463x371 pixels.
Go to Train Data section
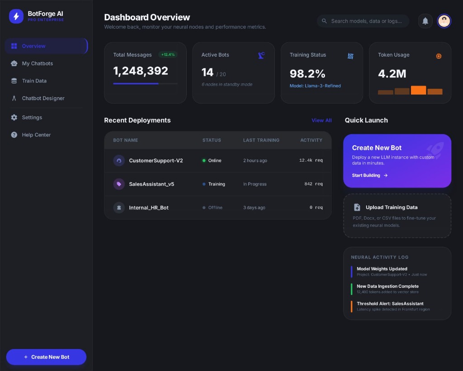pos(34,81)
